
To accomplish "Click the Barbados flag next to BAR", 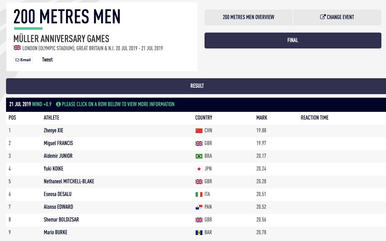I will point(199,233).
